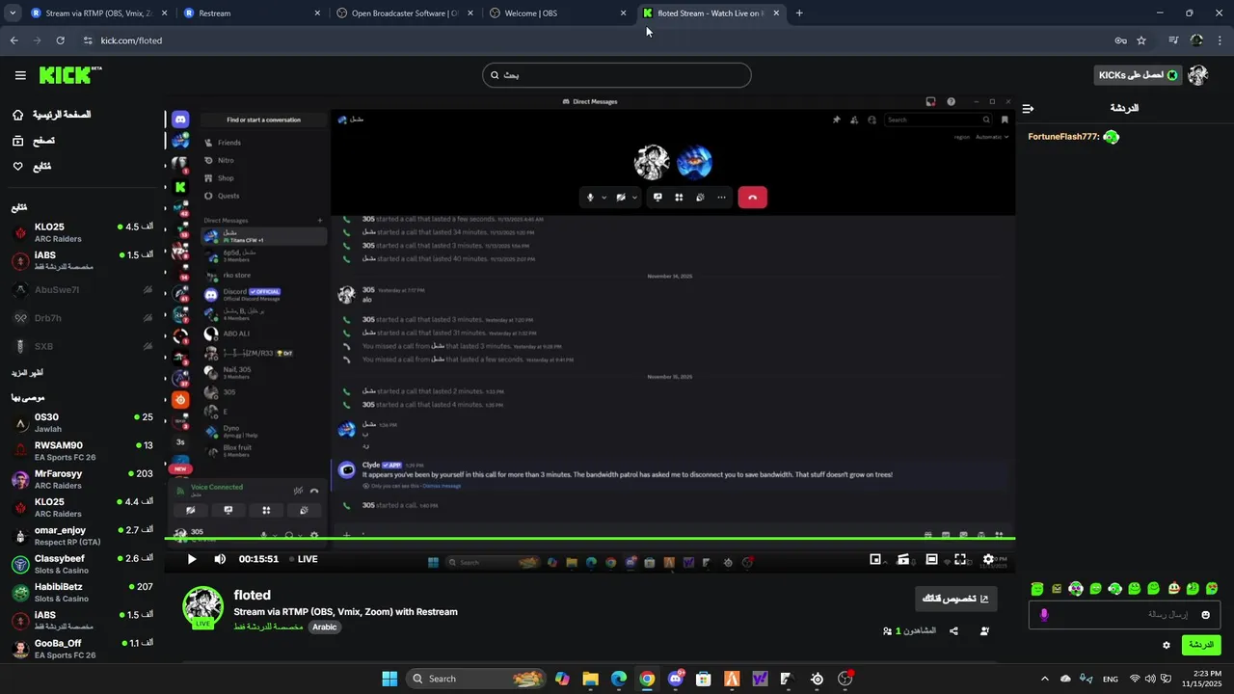The image size is (1234, 694).
Task: Go to the home page sidebar item
Action: click(x=51, y=115)
